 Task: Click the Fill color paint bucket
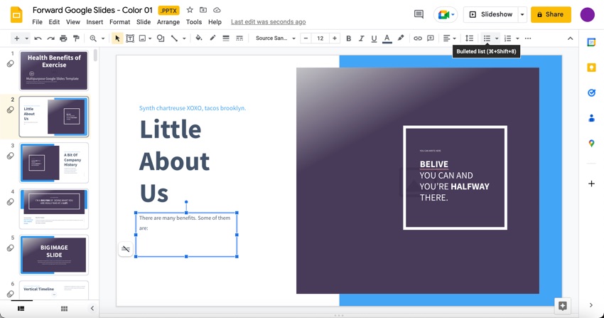click(x=199, y=38)
